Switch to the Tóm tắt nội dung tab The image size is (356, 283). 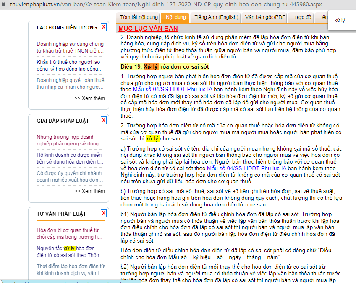(x=139, y=17)
